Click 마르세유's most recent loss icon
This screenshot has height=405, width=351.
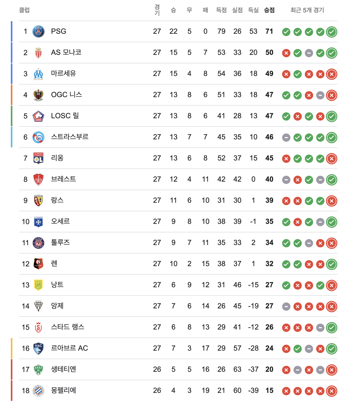pyautogui.click(x=332, y=74)
